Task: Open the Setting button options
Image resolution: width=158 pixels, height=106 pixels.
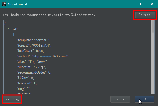Action: click(x=12, y=99)
